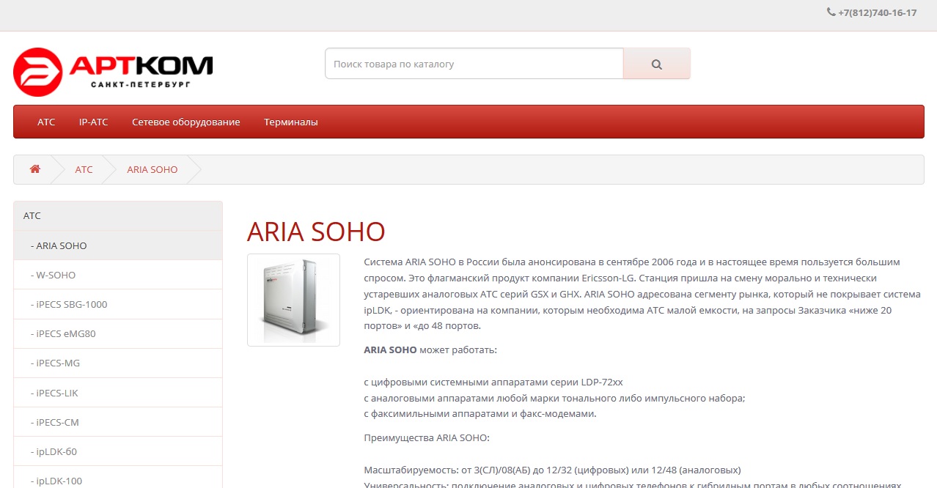937x488 pixels.
Task: Select iPECS-MG in the sidebar
Action: (118, 363)
